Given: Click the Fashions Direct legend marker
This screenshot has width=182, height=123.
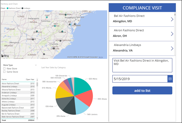Looking at the screenshot, I should click(8, 8).
